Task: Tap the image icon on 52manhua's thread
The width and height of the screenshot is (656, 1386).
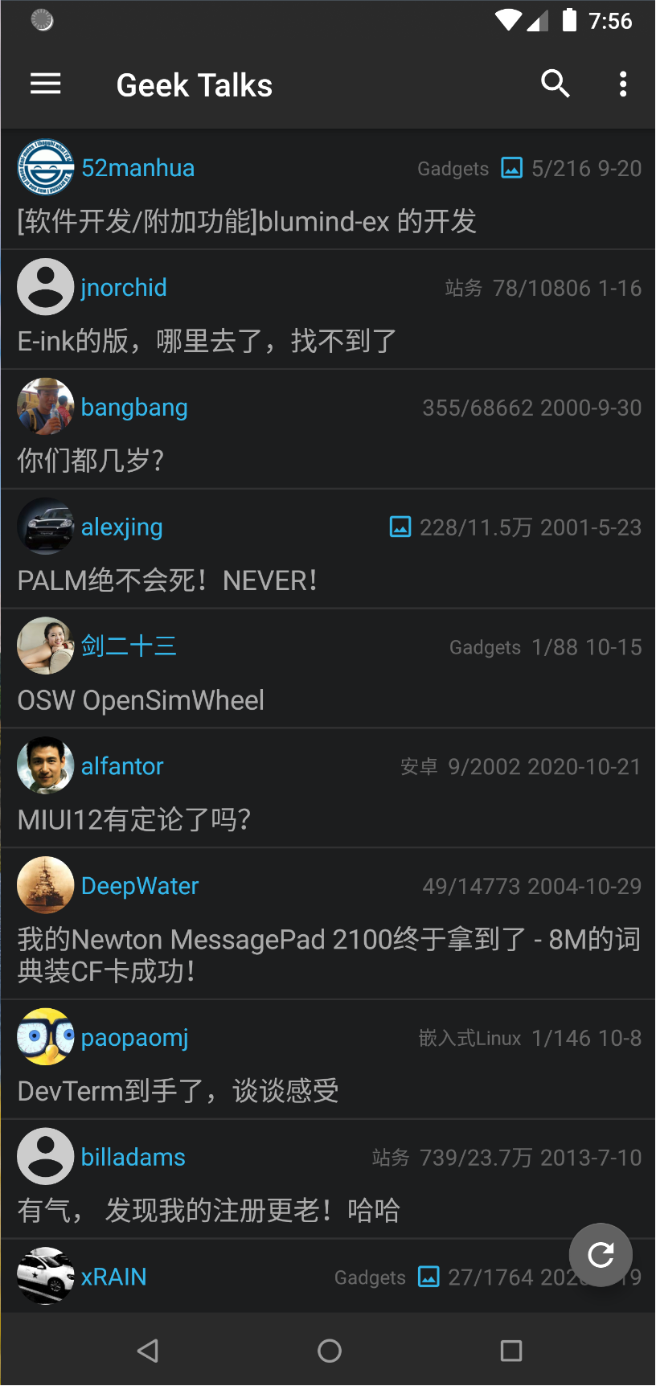Action: [511, 168]
